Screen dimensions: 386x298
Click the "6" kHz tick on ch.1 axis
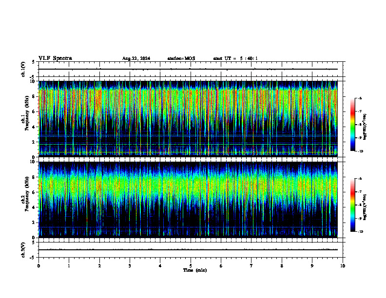pos(34,112)
